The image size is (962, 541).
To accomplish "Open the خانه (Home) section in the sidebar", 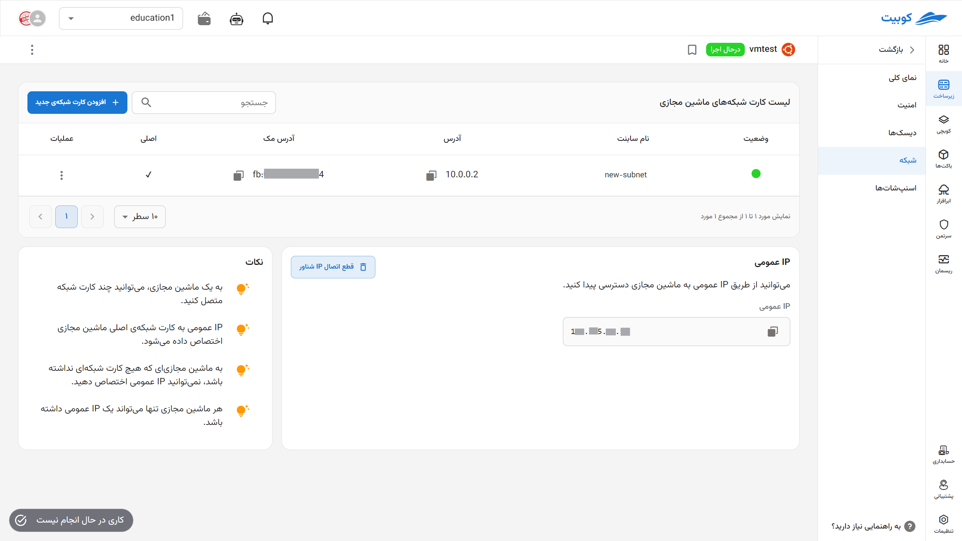I will (944, 53).
